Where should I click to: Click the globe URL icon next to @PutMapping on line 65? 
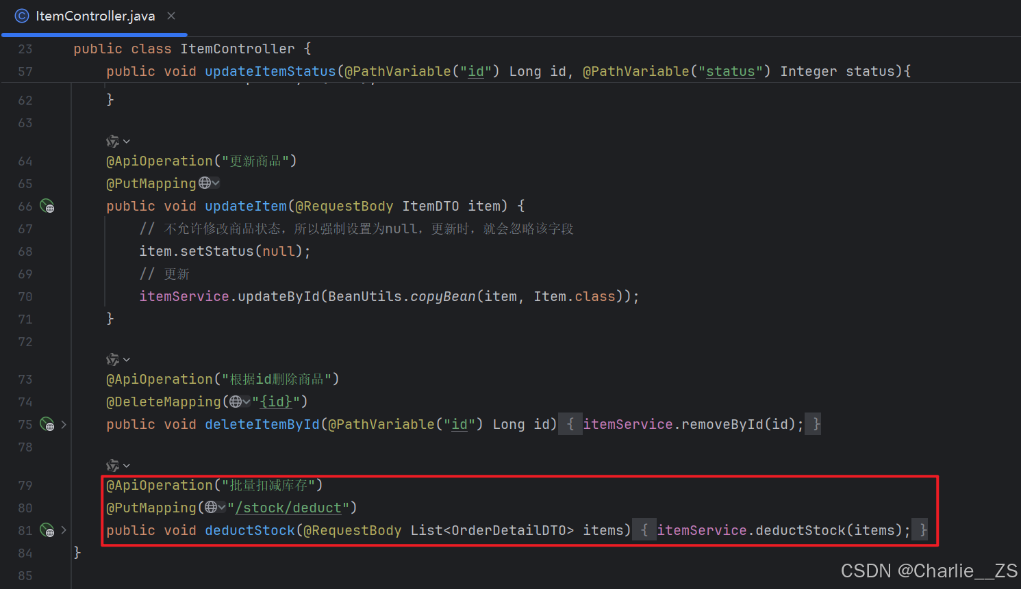coord(209,183)
